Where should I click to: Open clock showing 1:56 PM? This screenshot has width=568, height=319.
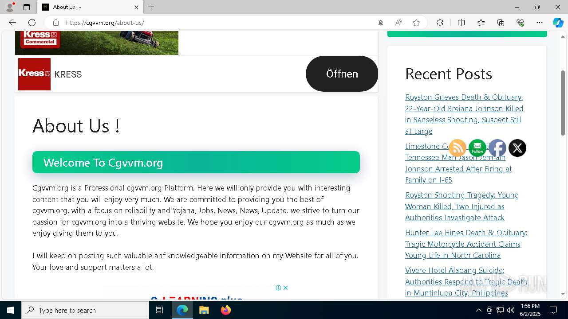tap(530, 310)
